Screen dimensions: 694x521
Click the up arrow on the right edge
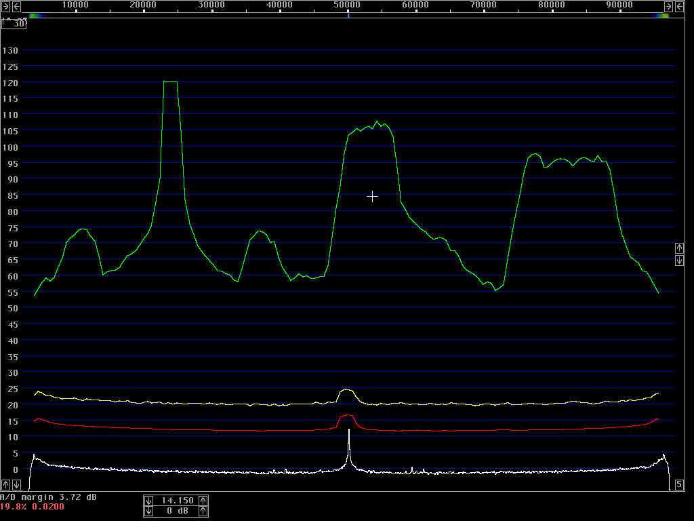pyautogui.click(x=679, y=248)
